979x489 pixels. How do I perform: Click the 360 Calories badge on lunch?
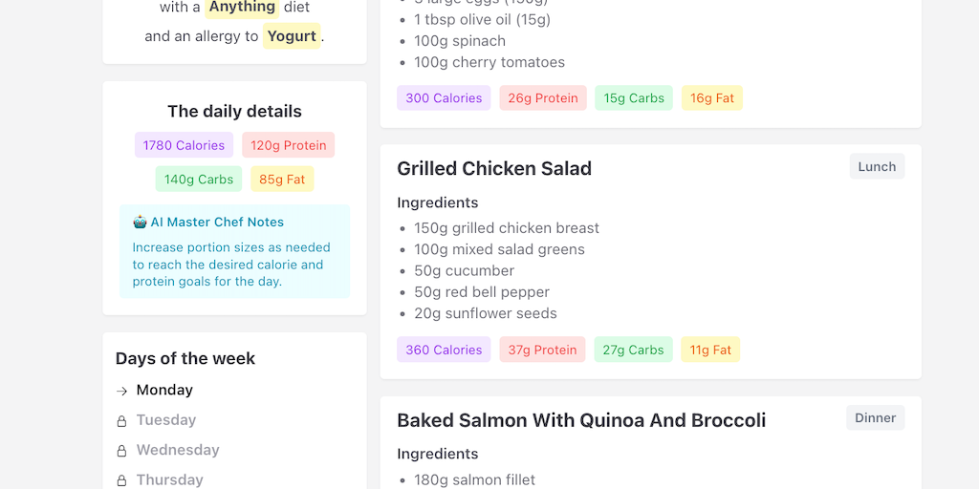[x=444, y=351]
